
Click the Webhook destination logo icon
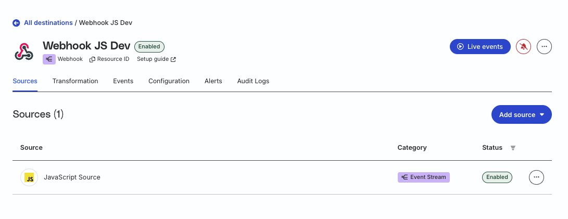click(23, 52)
